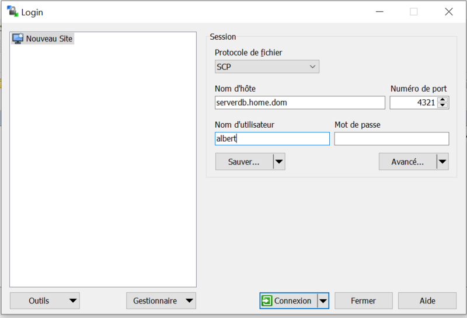
Task: Increase the port number with the up arrow
Action: tap(443, 100)
